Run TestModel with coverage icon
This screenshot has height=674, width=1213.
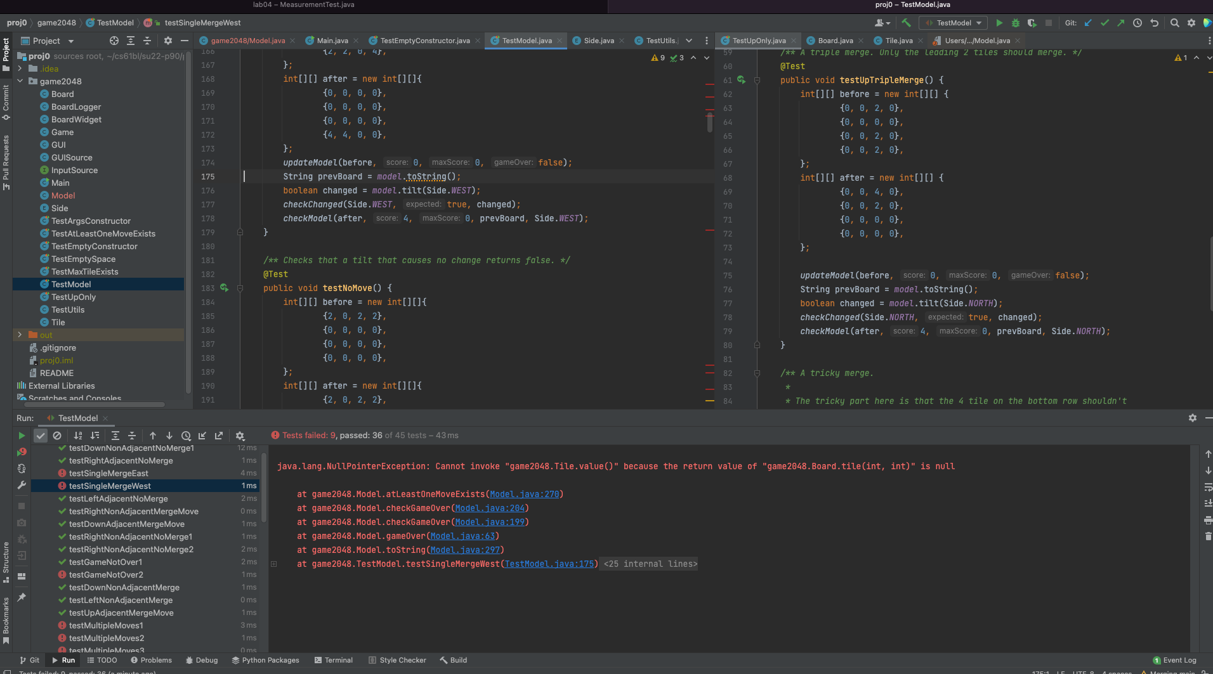point(1032,23)
